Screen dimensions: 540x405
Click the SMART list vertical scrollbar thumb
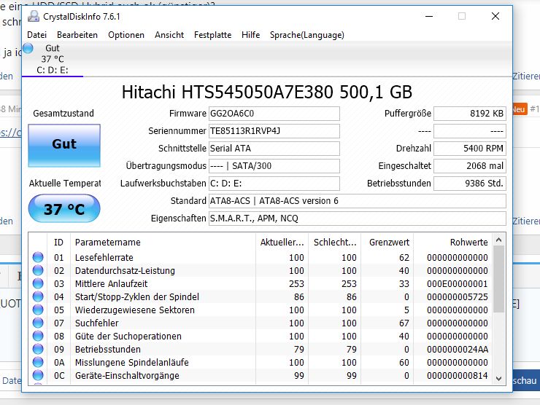click(x=498, y=279)
